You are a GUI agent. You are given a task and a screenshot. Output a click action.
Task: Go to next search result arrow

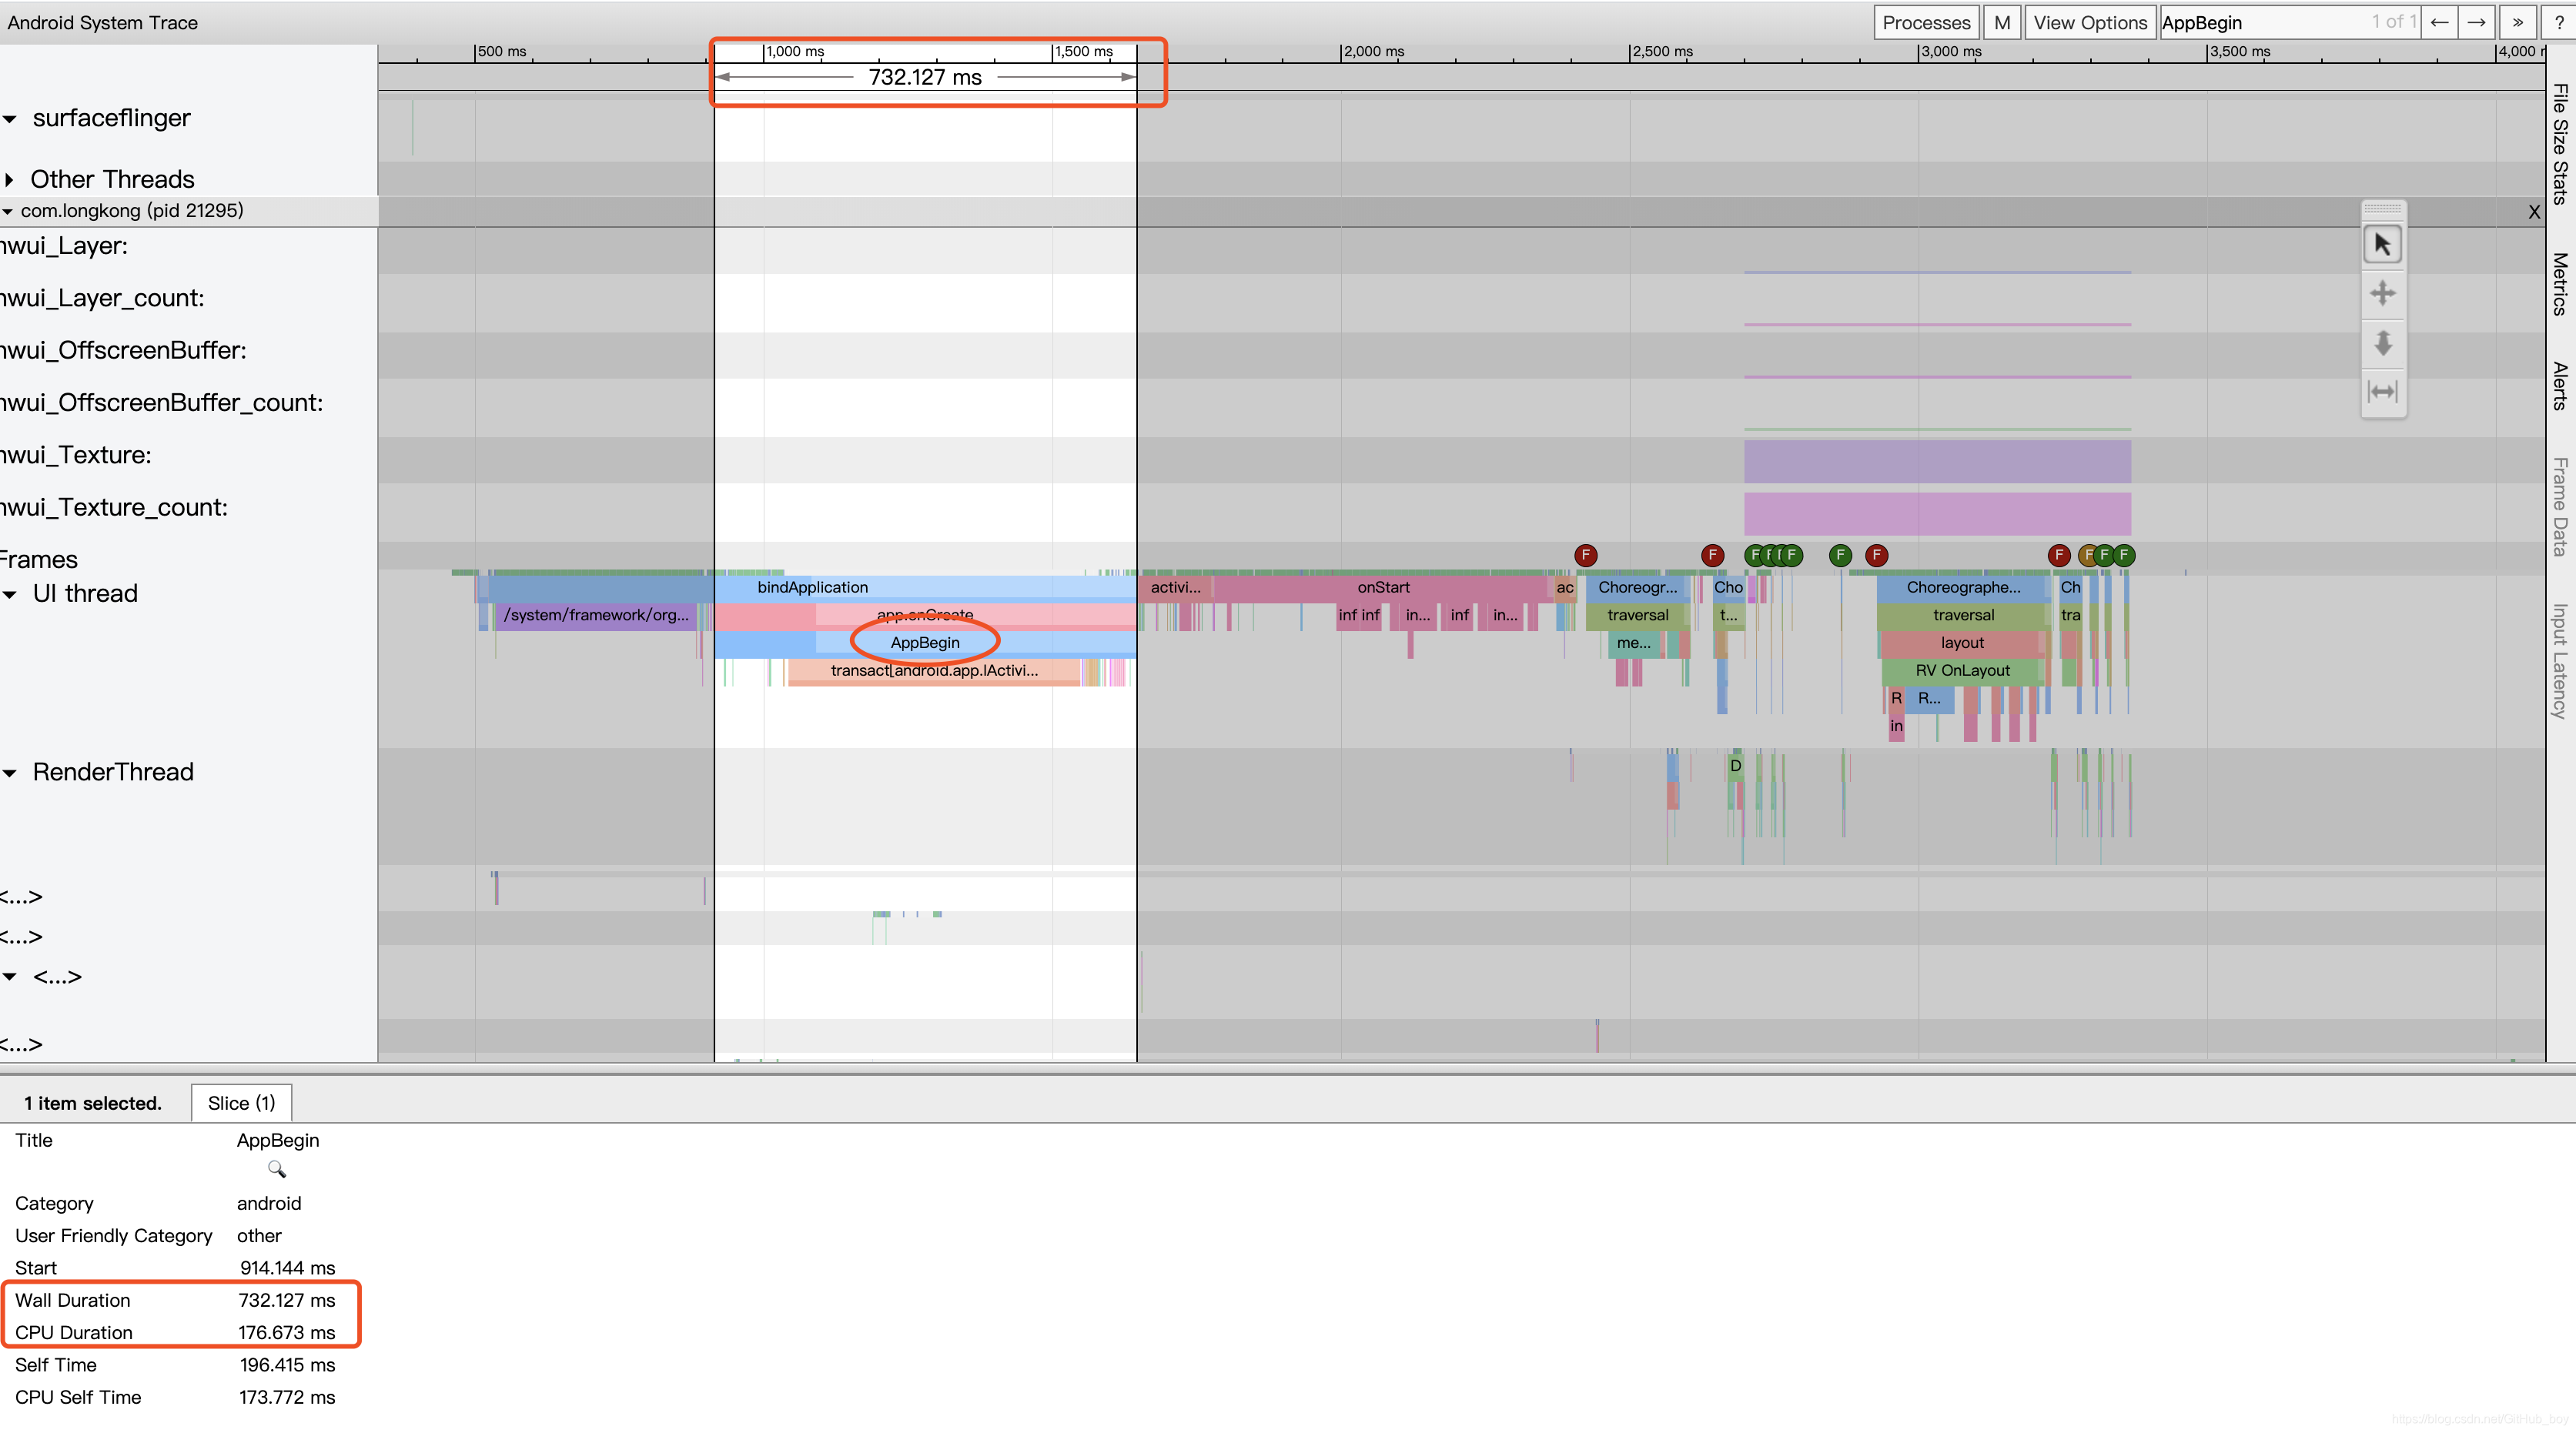point(2476,22)
